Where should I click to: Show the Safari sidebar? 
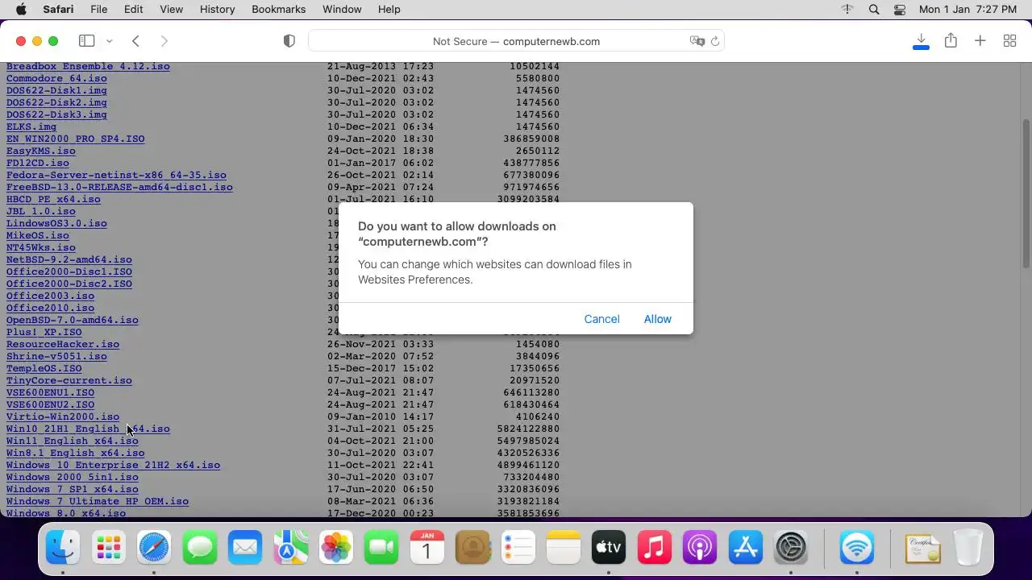point(86,41)
